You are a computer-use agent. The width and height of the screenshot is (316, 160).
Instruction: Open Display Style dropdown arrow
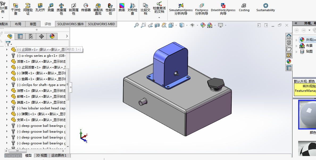coord(187,25)
